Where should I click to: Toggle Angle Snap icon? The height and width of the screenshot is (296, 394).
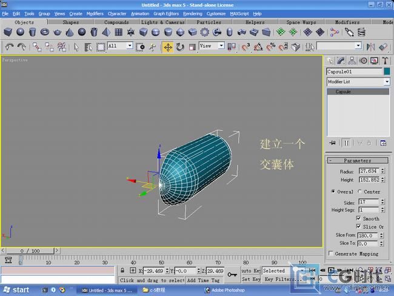tap(258, 47)
